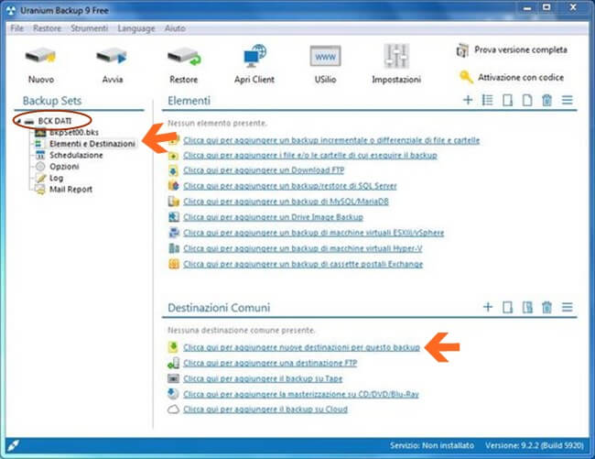Click link to add new backup destinations
Image resolution: width=595 pixels, height=459 pixels.
click(301, 348)
